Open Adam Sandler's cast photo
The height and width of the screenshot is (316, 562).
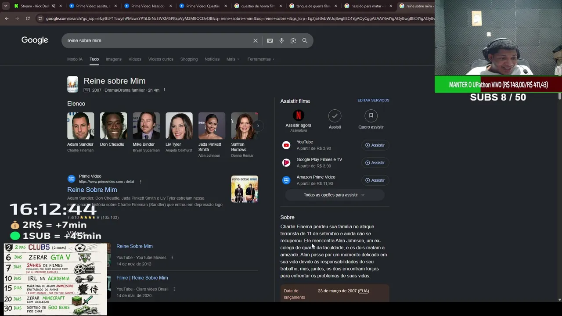coord(81,126)
